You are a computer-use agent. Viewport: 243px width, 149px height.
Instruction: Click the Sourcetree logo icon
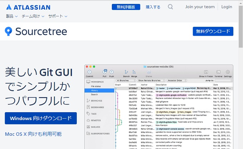pyautogui.click(x=9, y=31)
